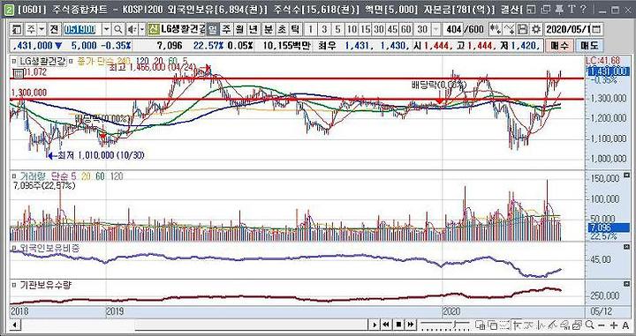The image size is (636, 336).
Task: Select the 틱 tick period toggle
Action: tap(295, 29)
